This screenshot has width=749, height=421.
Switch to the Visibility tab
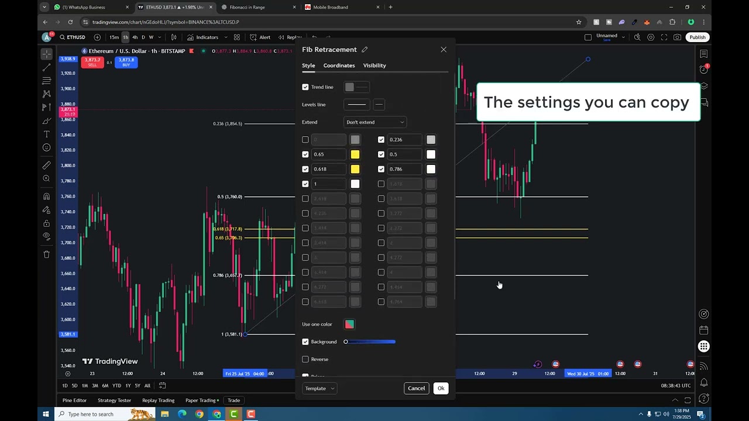pos(374,65)
